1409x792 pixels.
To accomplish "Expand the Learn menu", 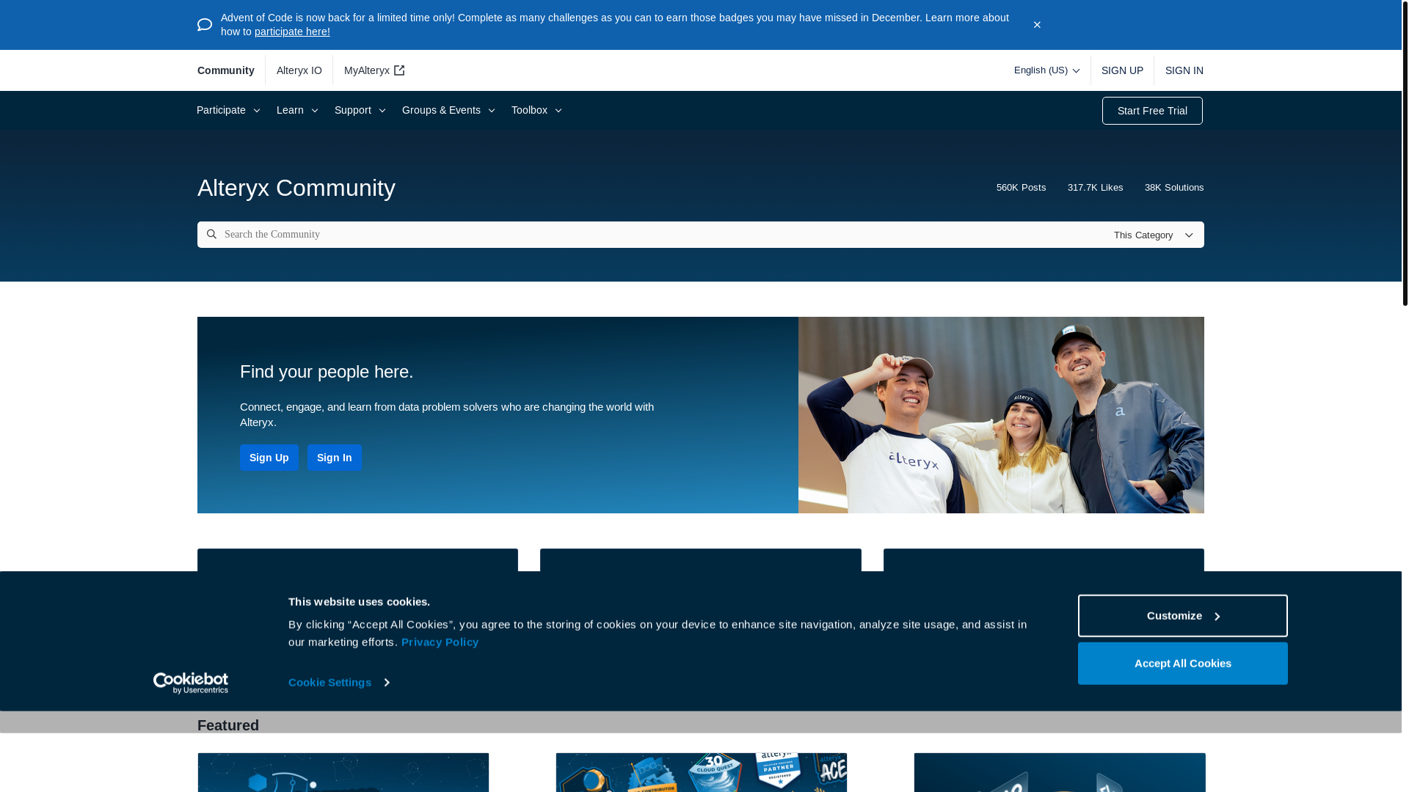I will click(297, 110).
